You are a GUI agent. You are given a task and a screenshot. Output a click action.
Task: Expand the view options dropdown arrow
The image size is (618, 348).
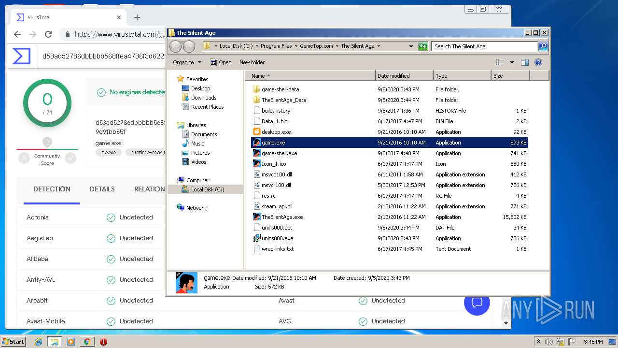pyautogui.click(x=512, y=62)
